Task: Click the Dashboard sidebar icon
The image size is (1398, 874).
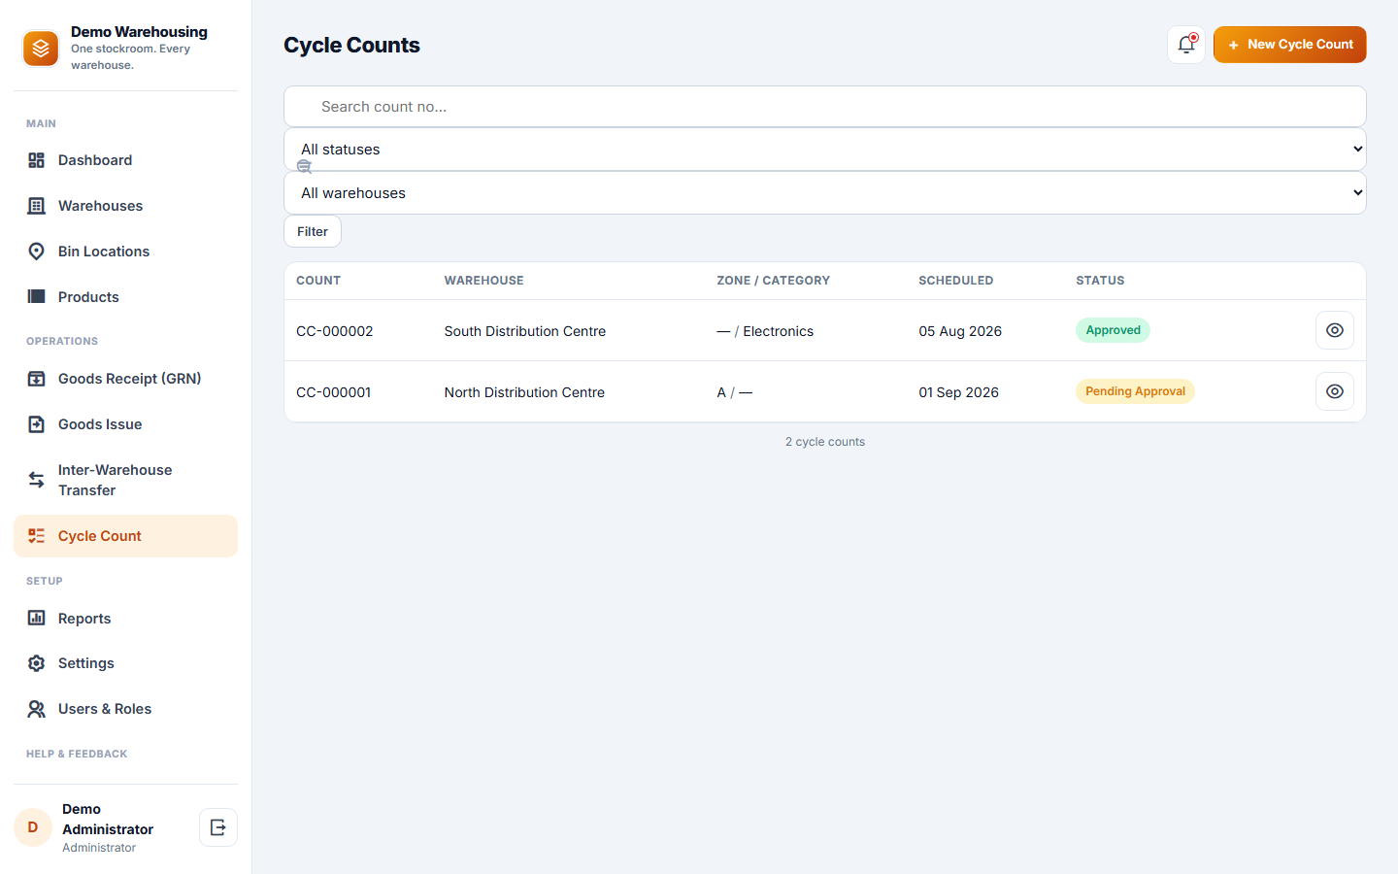Action: pos(37,160)
